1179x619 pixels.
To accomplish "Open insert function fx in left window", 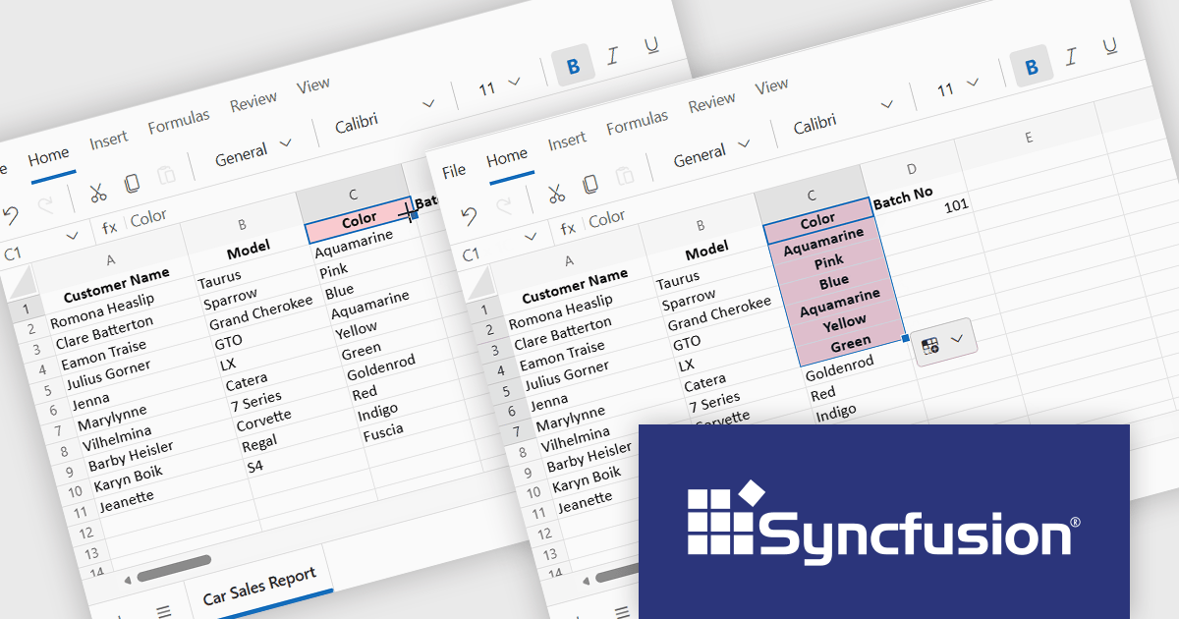I will (109, 227).
